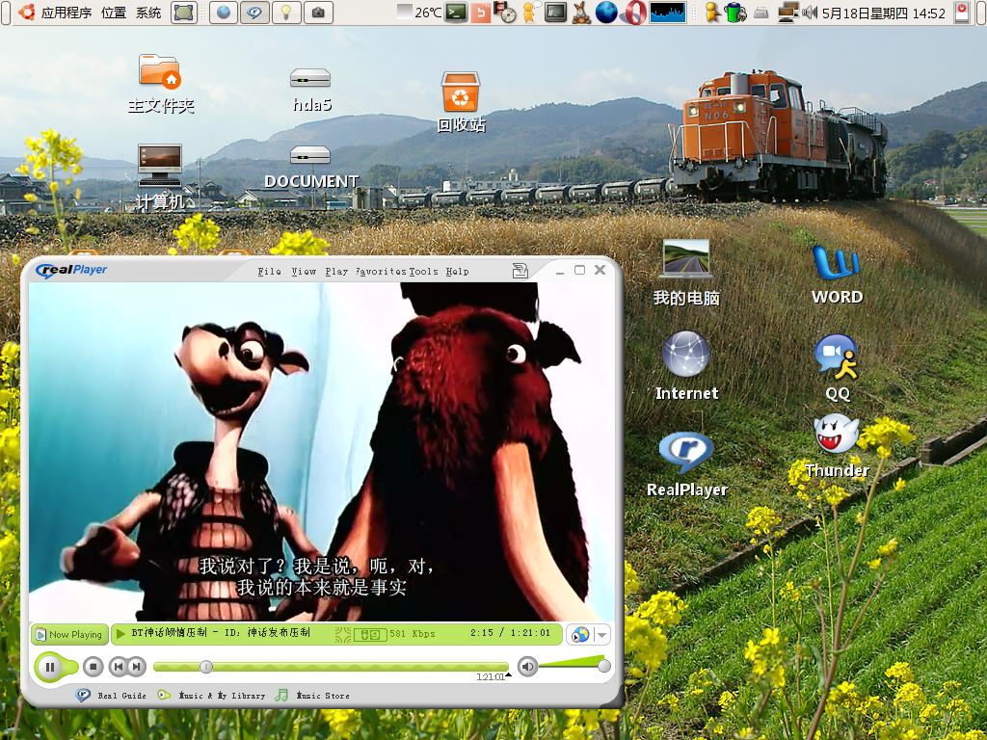The height and width of the screenshot is (740, 987).
Task: Click the 2:15 / 1:21:01 time display
Action: (510, 633)
